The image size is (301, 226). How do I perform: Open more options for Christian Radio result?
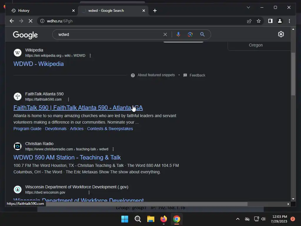(113, 149)
